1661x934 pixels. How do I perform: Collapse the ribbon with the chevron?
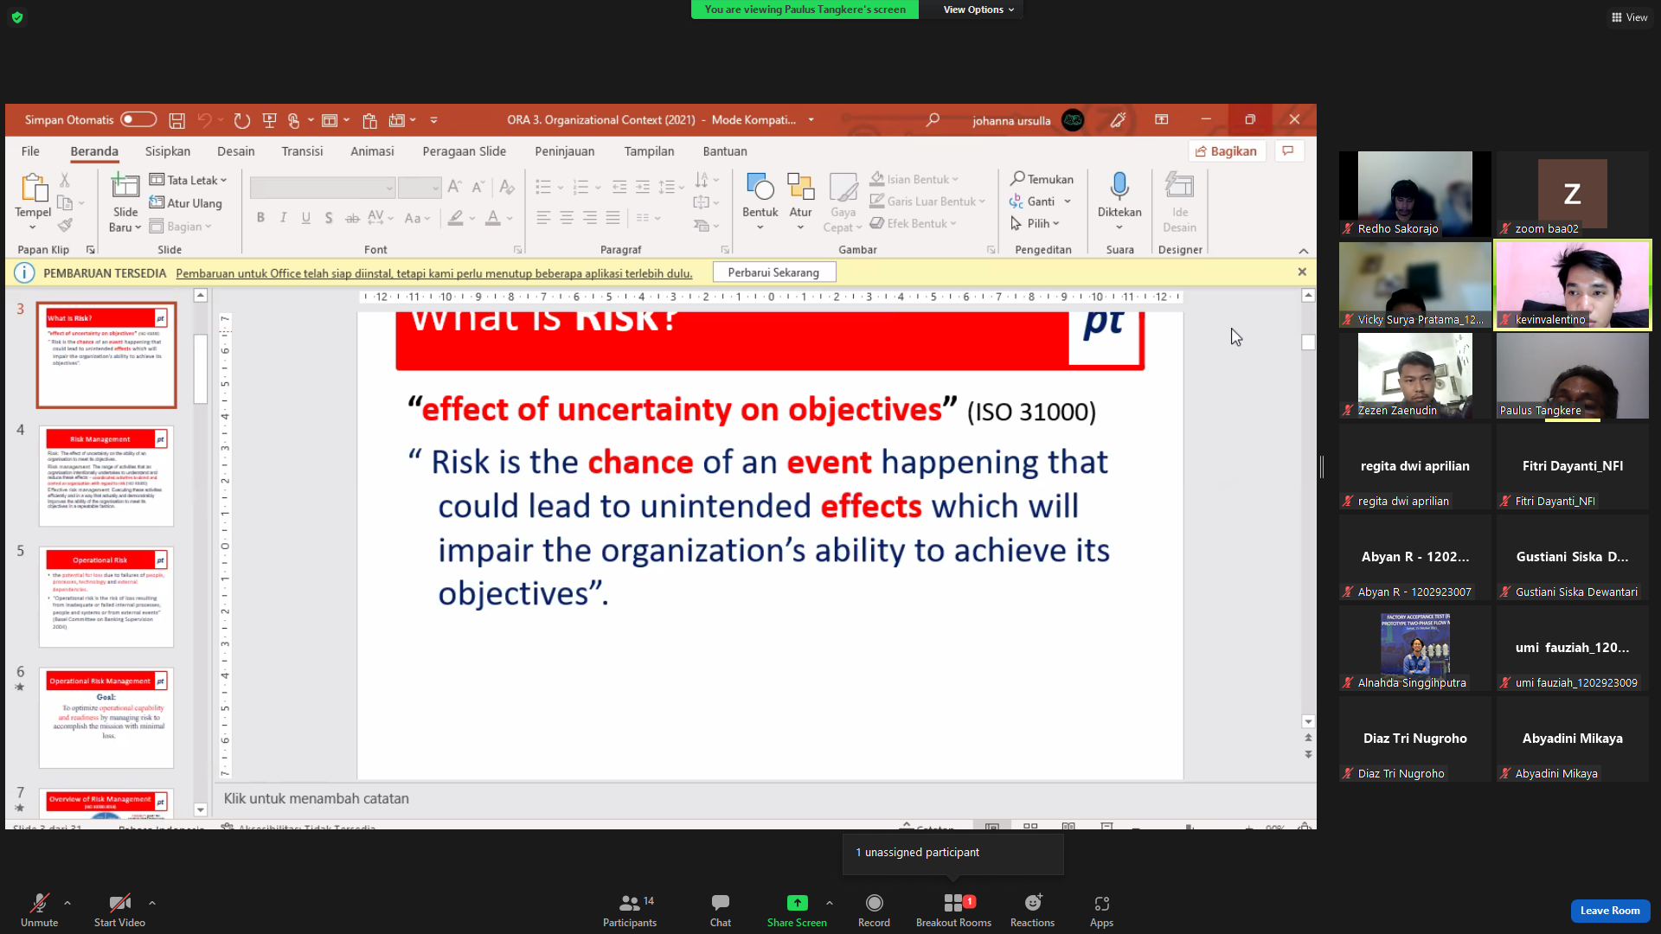(x=1304, y=251)
